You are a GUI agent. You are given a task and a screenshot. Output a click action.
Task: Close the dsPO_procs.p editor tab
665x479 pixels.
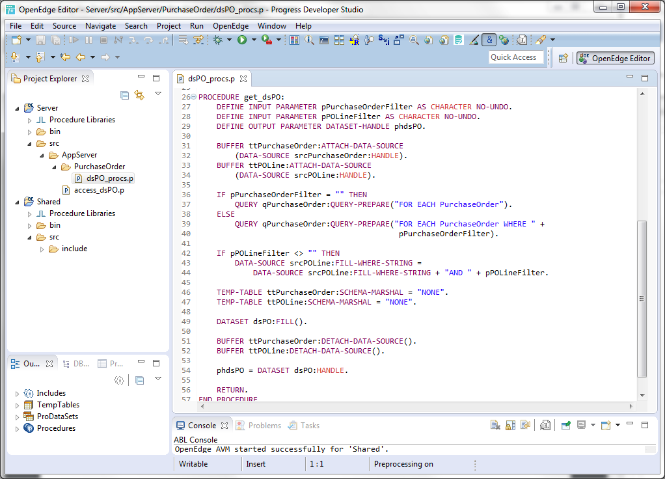243,79
